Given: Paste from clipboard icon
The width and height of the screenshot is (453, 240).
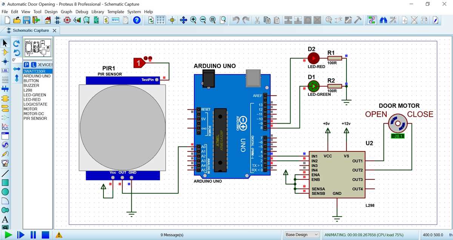Looking at the screenshot, I should pyautogui.click(x=277, y=20).
